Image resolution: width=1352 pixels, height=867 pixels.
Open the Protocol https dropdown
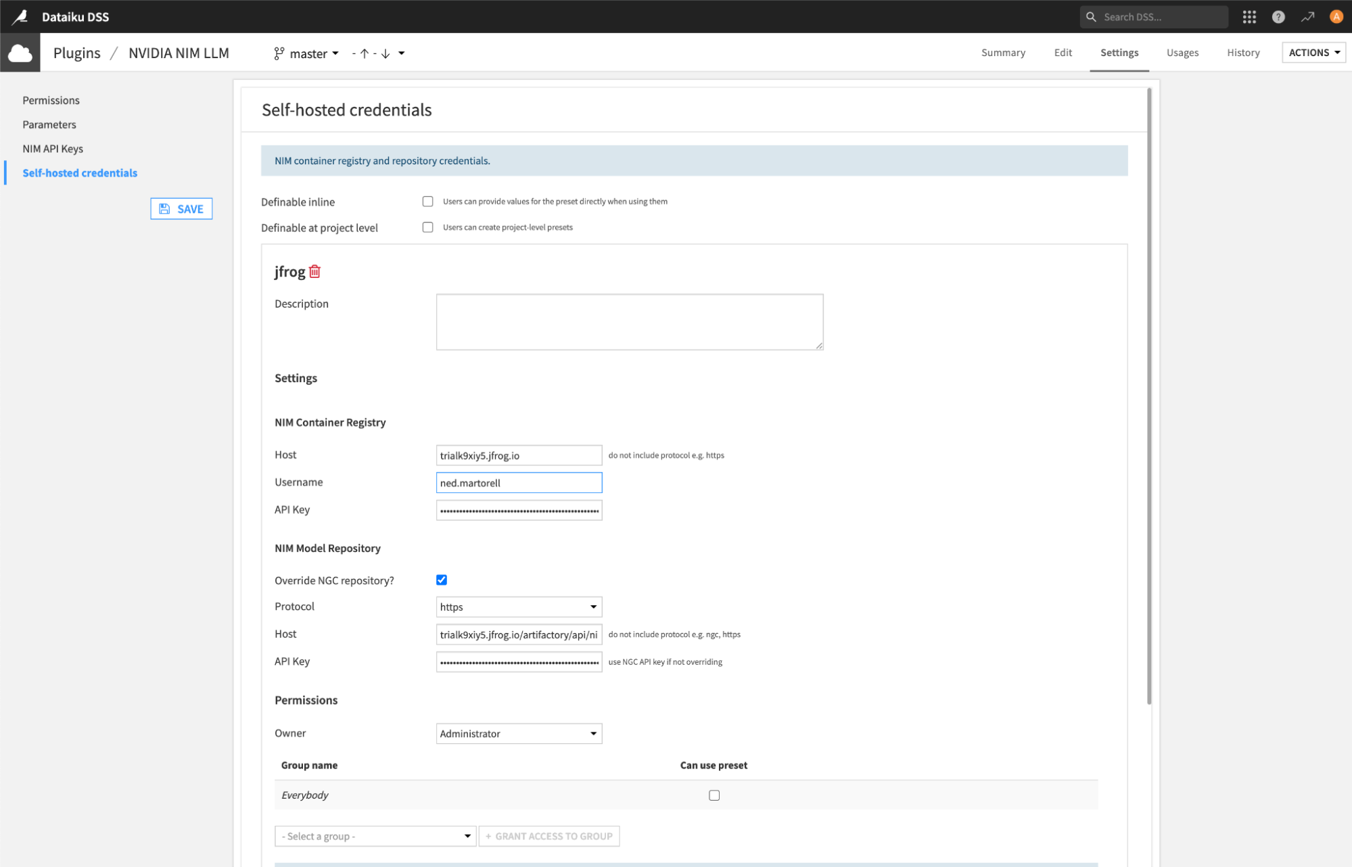tap(519, 607)
